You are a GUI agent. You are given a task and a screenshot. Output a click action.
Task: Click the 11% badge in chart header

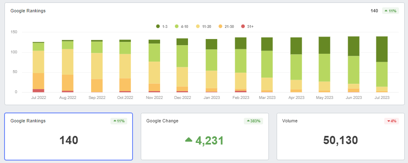390,11
